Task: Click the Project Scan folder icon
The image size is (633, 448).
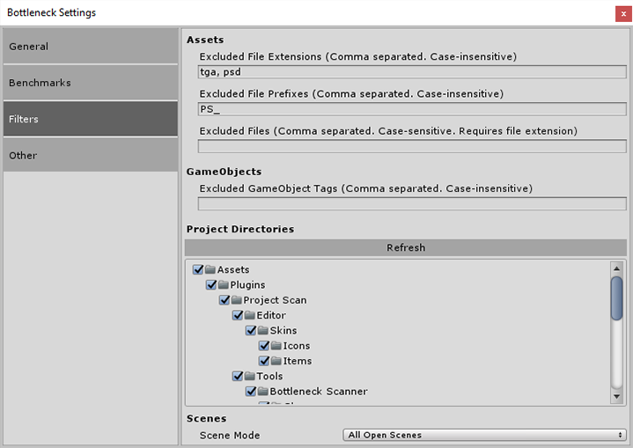Action: point(238,300)
